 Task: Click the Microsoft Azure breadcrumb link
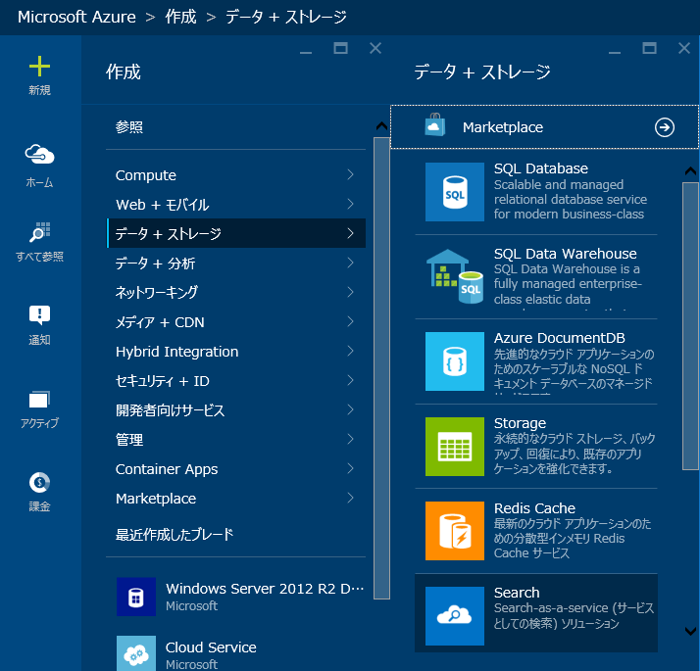pyautogui.click(x=76, y=17)
